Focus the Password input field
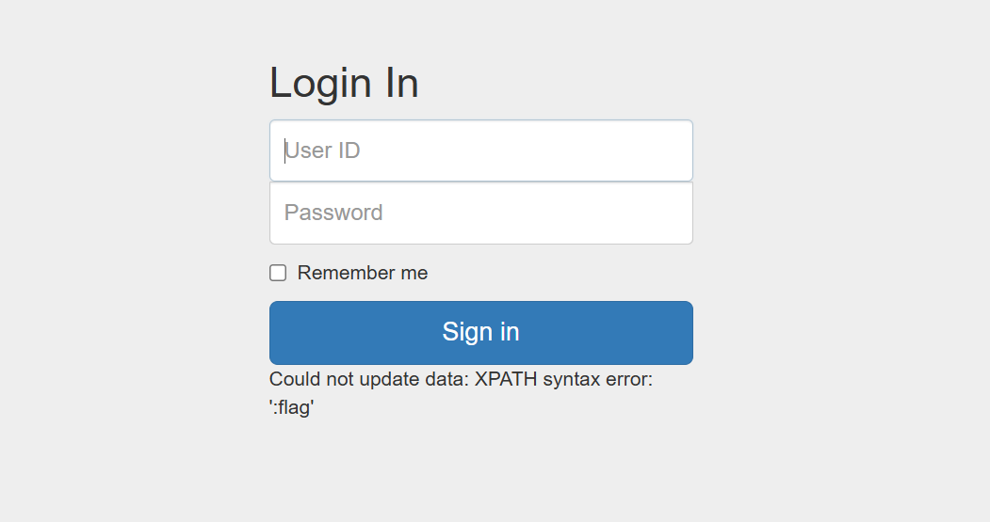 click(481, 214)
